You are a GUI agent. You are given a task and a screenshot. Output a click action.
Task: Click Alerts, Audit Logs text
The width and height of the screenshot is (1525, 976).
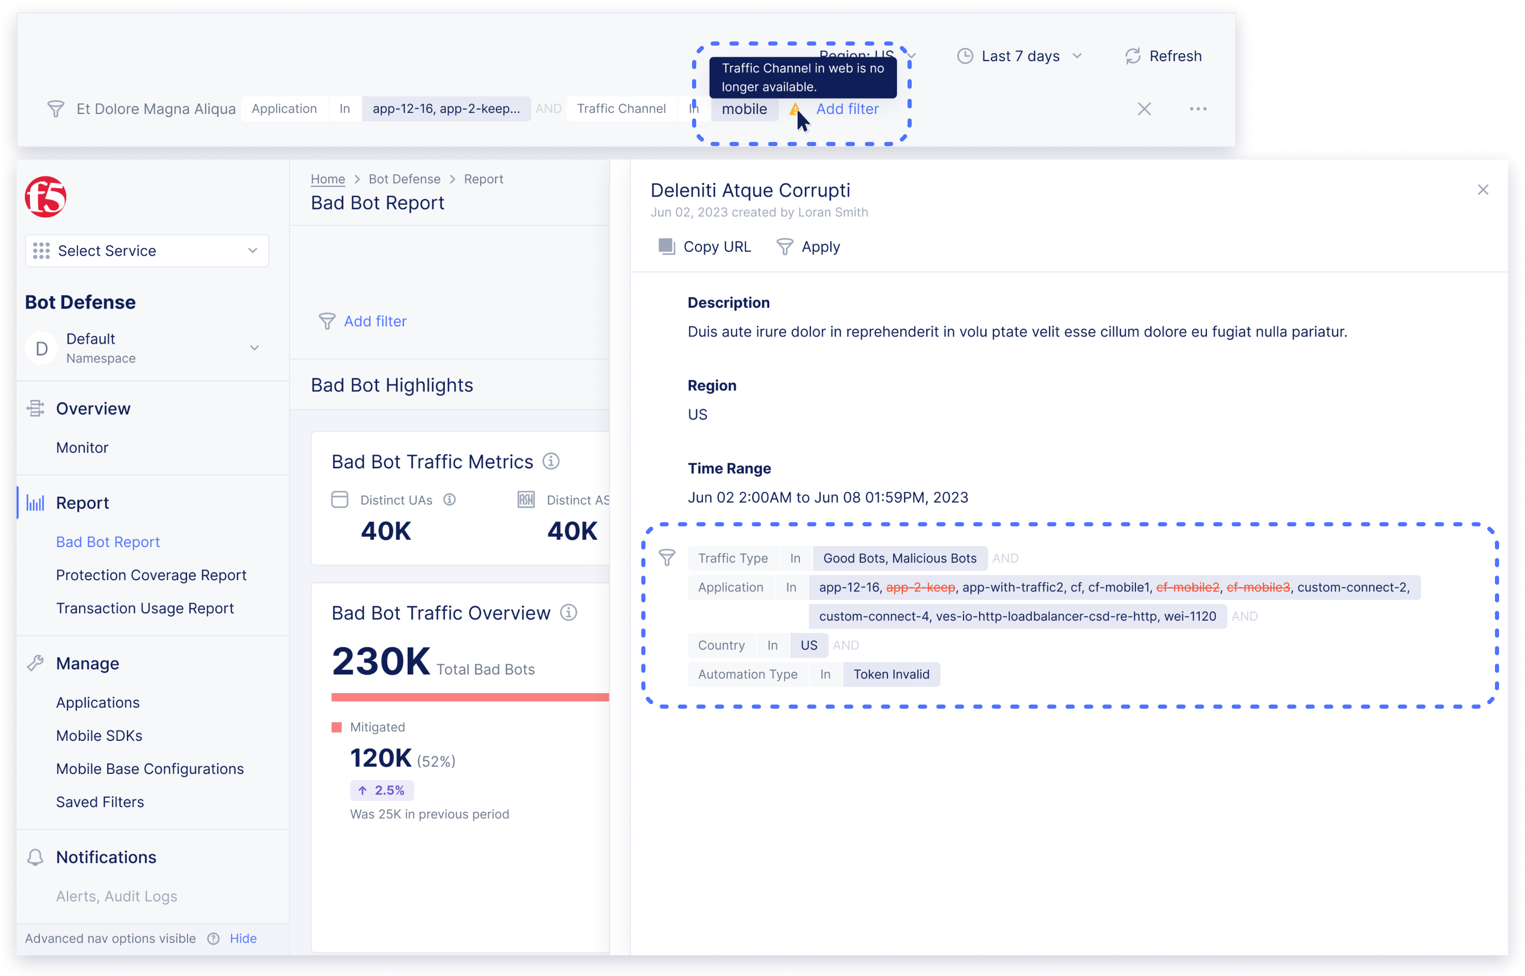point(117,897)
